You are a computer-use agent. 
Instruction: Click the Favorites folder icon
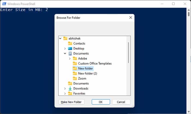[70, 93]
